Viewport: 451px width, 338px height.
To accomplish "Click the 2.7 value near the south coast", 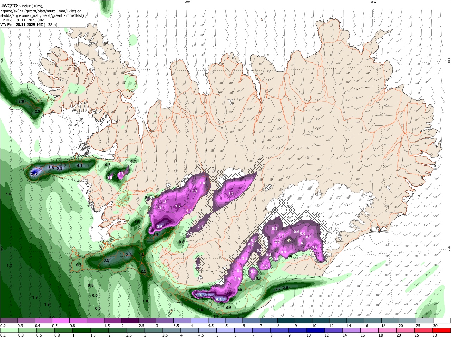I will 278,289.
